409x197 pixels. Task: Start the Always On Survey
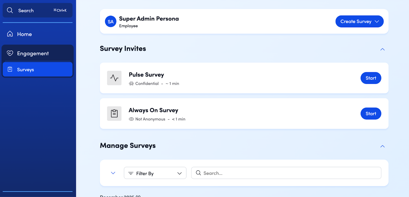(x=371, y=114)
